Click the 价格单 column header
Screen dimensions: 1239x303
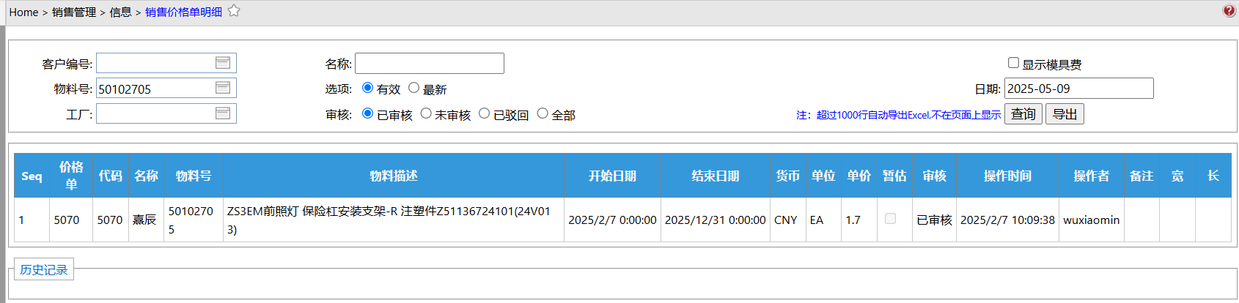click(x=71, y=176)
